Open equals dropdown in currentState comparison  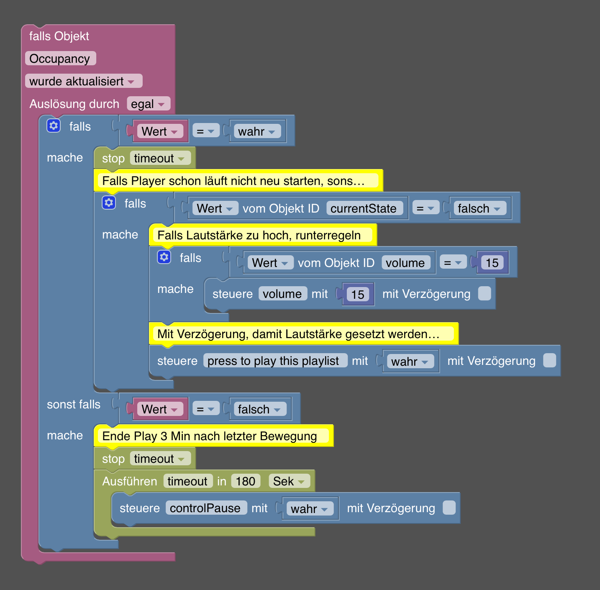point(426,208)
